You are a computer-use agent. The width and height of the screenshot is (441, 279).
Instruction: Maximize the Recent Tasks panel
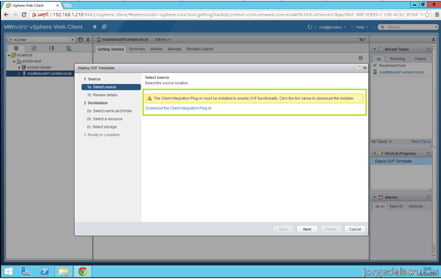click(x=429, y=49)
